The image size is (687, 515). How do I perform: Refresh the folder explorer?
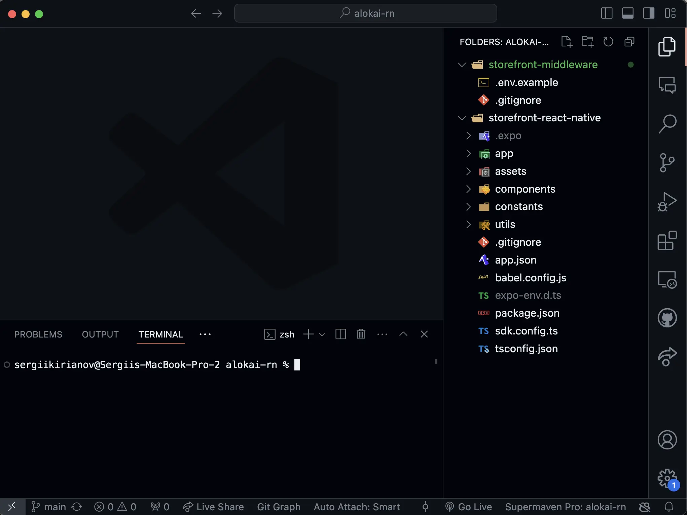608,42
